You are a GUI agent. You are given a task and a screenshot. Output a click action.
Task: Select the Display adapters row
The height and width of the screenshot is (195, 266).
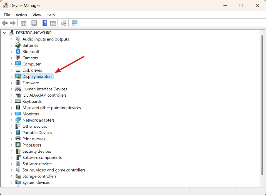34,76
